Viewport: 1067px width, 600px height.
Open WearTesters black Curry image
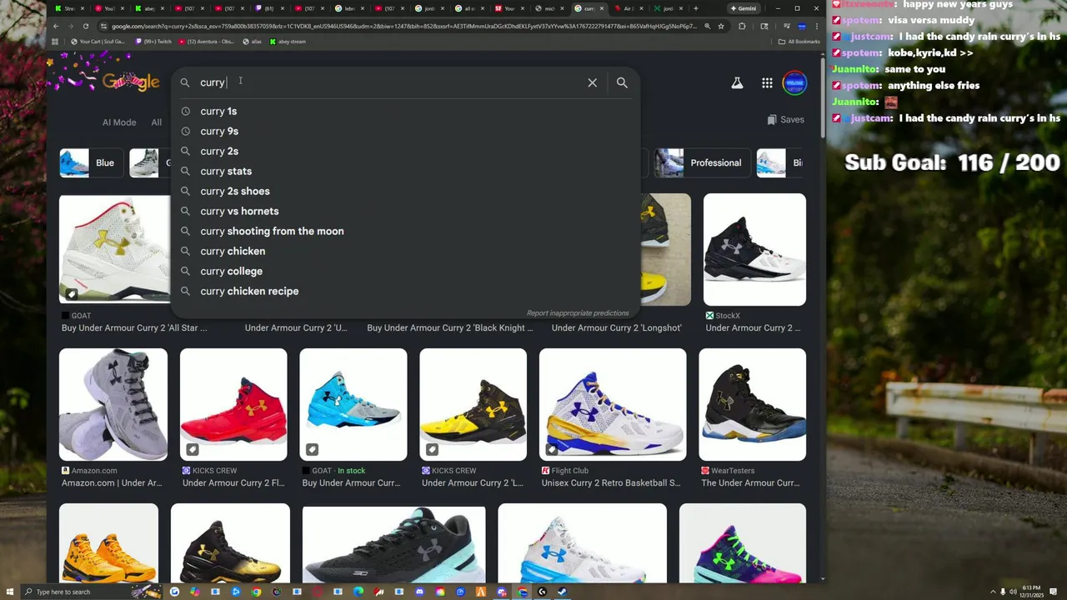tap(753, 404)
